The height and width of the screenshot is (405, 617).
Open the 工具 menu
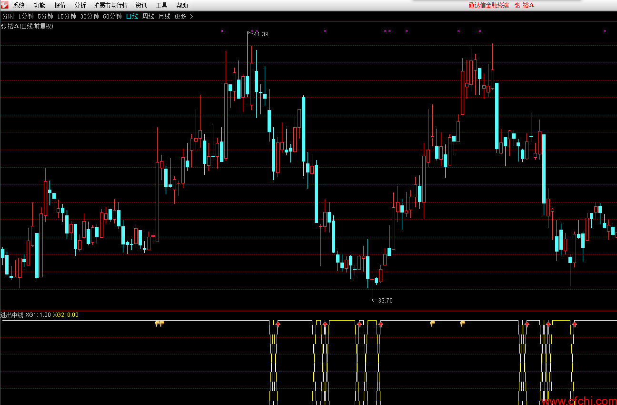coord(161,5)
